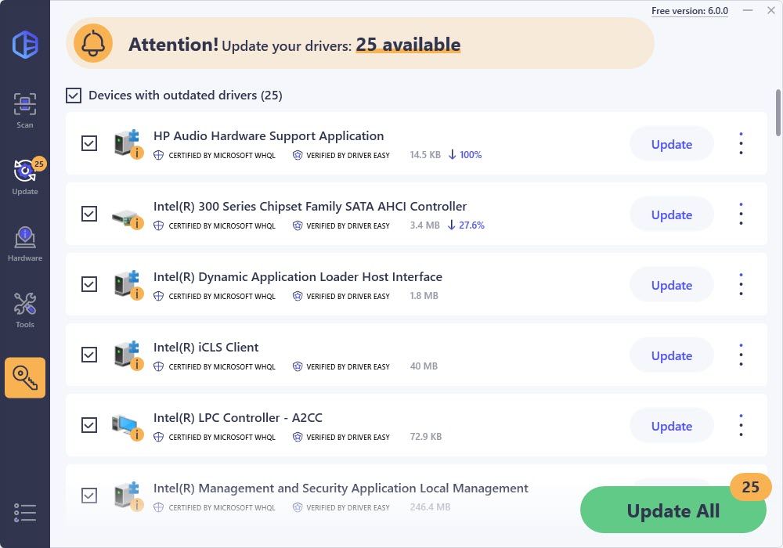
Task: Open the Tools sidebar page
Action: [25, 310]
